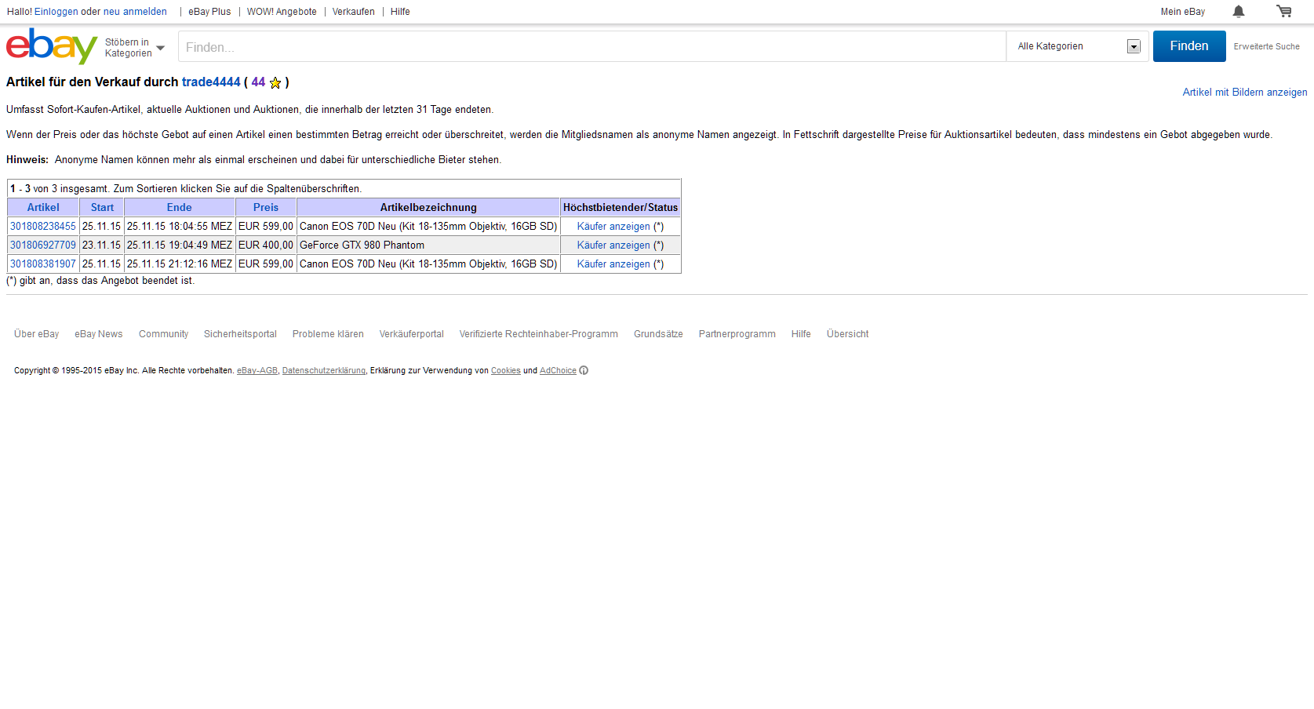
Task: Open item 301808238455
Action: coord(43,226)
